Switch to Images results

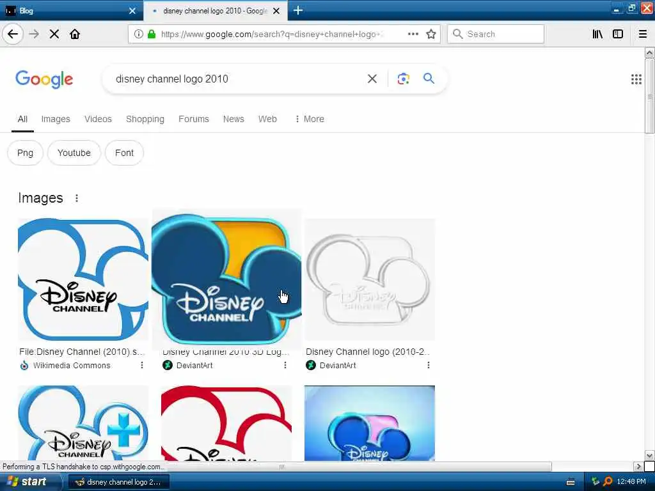click(56, 119)
